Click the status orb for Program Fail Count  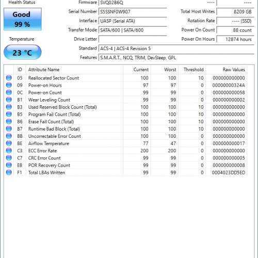tap(9, 114)
